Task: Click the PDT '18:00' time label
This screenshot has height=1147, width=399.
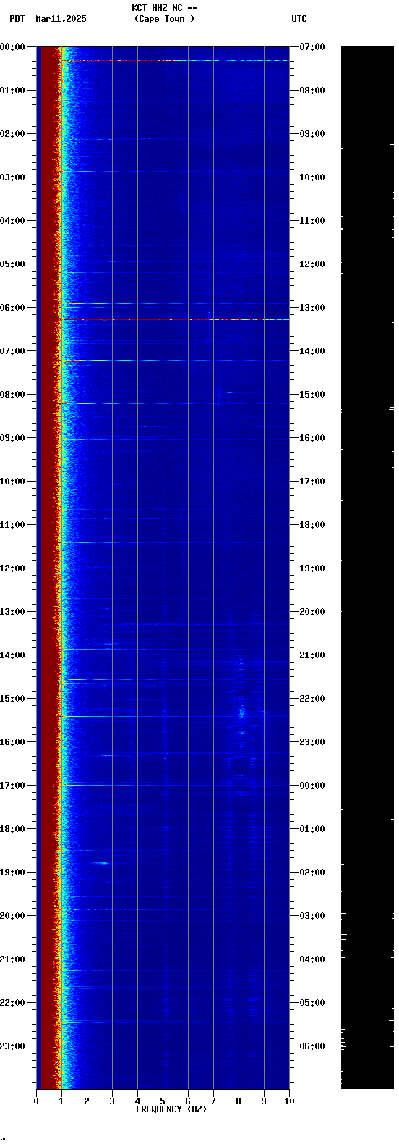Action: click(x=12, y=829)
